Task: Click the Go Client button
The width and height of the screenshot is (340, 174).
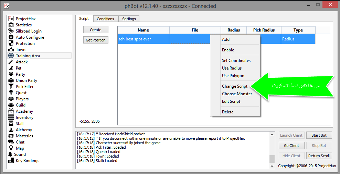Action: pos(291,146)
